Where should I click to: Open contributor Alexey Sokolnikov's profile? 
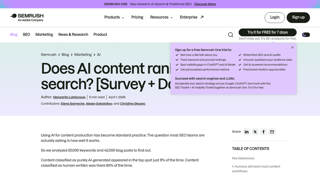pyautogui.click(x=99, y=104)
